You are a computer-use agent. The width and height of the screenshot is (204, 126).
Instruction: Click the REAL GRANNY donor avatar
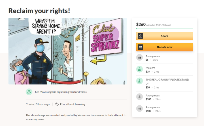(x=139, y=81)
